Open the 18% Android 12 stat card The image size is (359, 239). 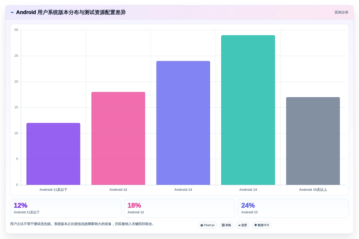point(179,208)
